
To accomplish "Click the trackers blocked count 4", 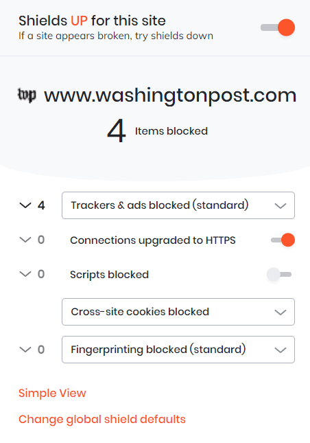I will pos(41,205).
